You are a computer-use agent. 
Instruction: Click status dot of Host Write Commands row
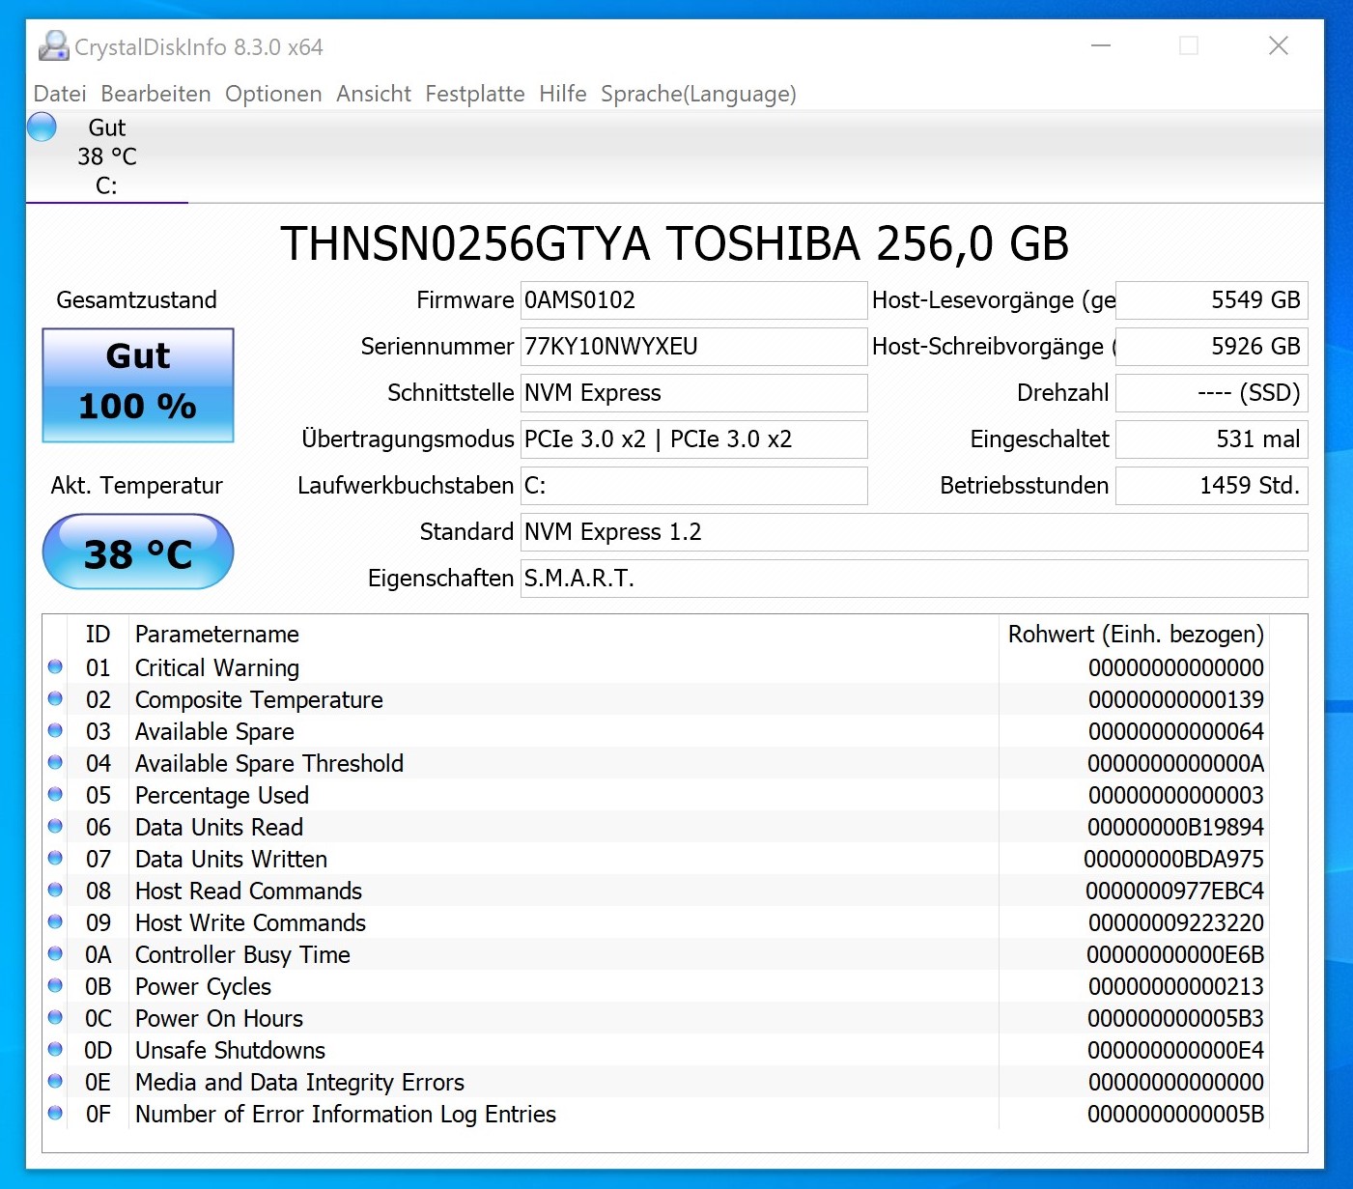[x=55, y=921]
